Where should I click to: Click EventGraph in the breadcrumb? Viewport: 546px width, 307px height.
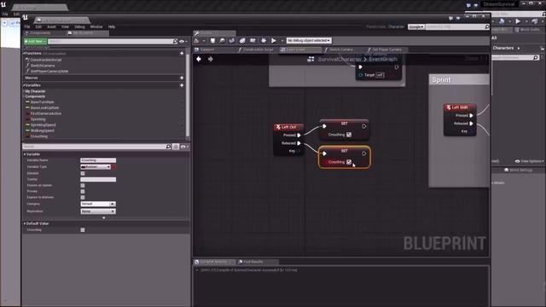(383, 59)
